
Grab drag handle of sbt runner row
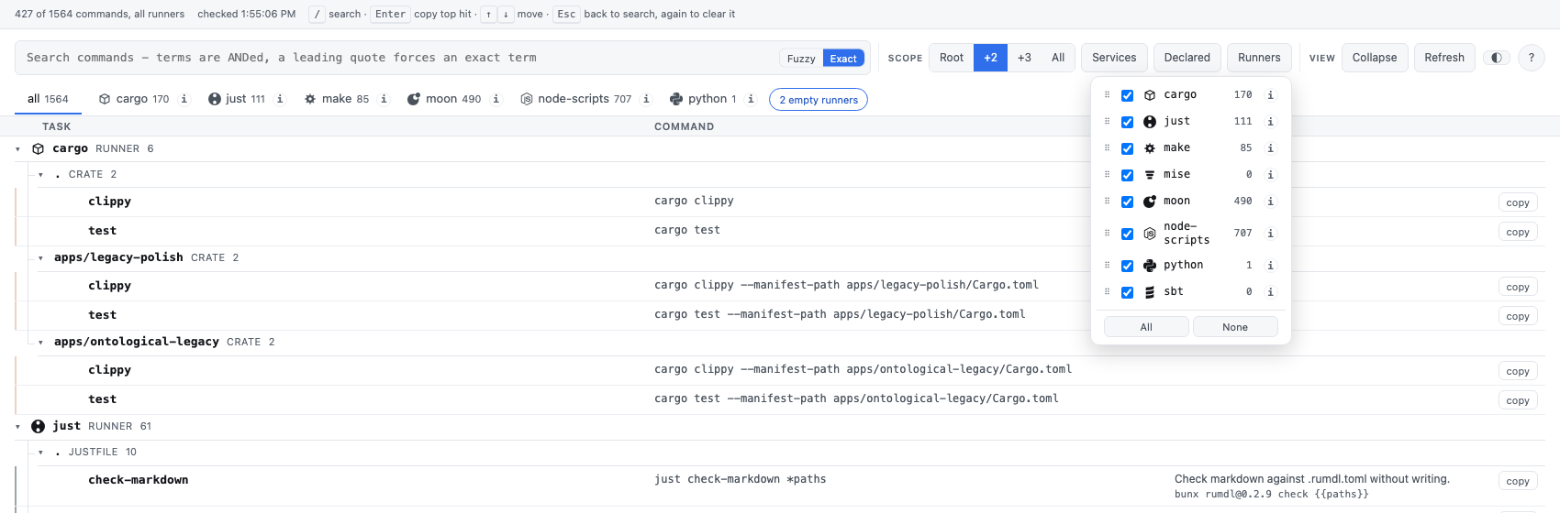1107,291
